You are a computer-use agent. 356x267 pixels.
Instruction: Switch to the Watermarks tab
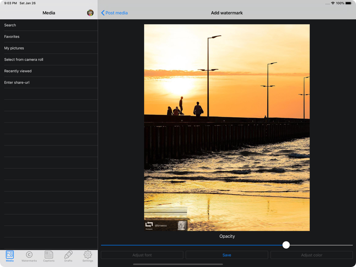(x=29, y=256)
